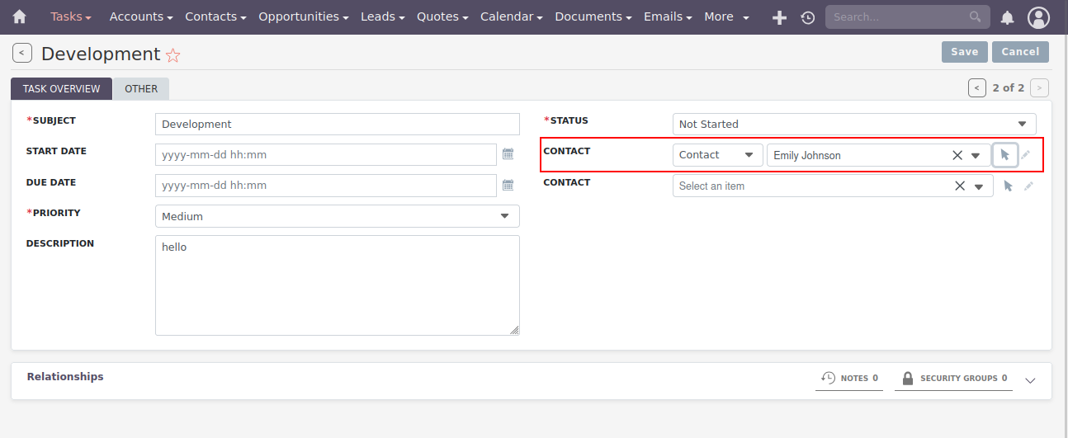View Notes in Relationships
1068x438 pixels.
[849, 379]
